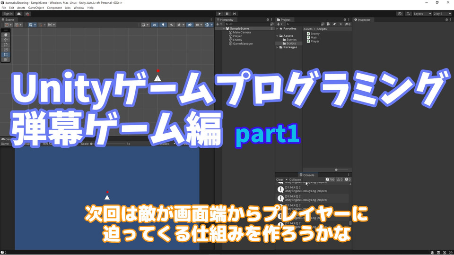Image resolution: width=454 pixels, height=255 pixels.
Task: Toggle 2D view mode in Scene
Action: (x=155, y=25)
